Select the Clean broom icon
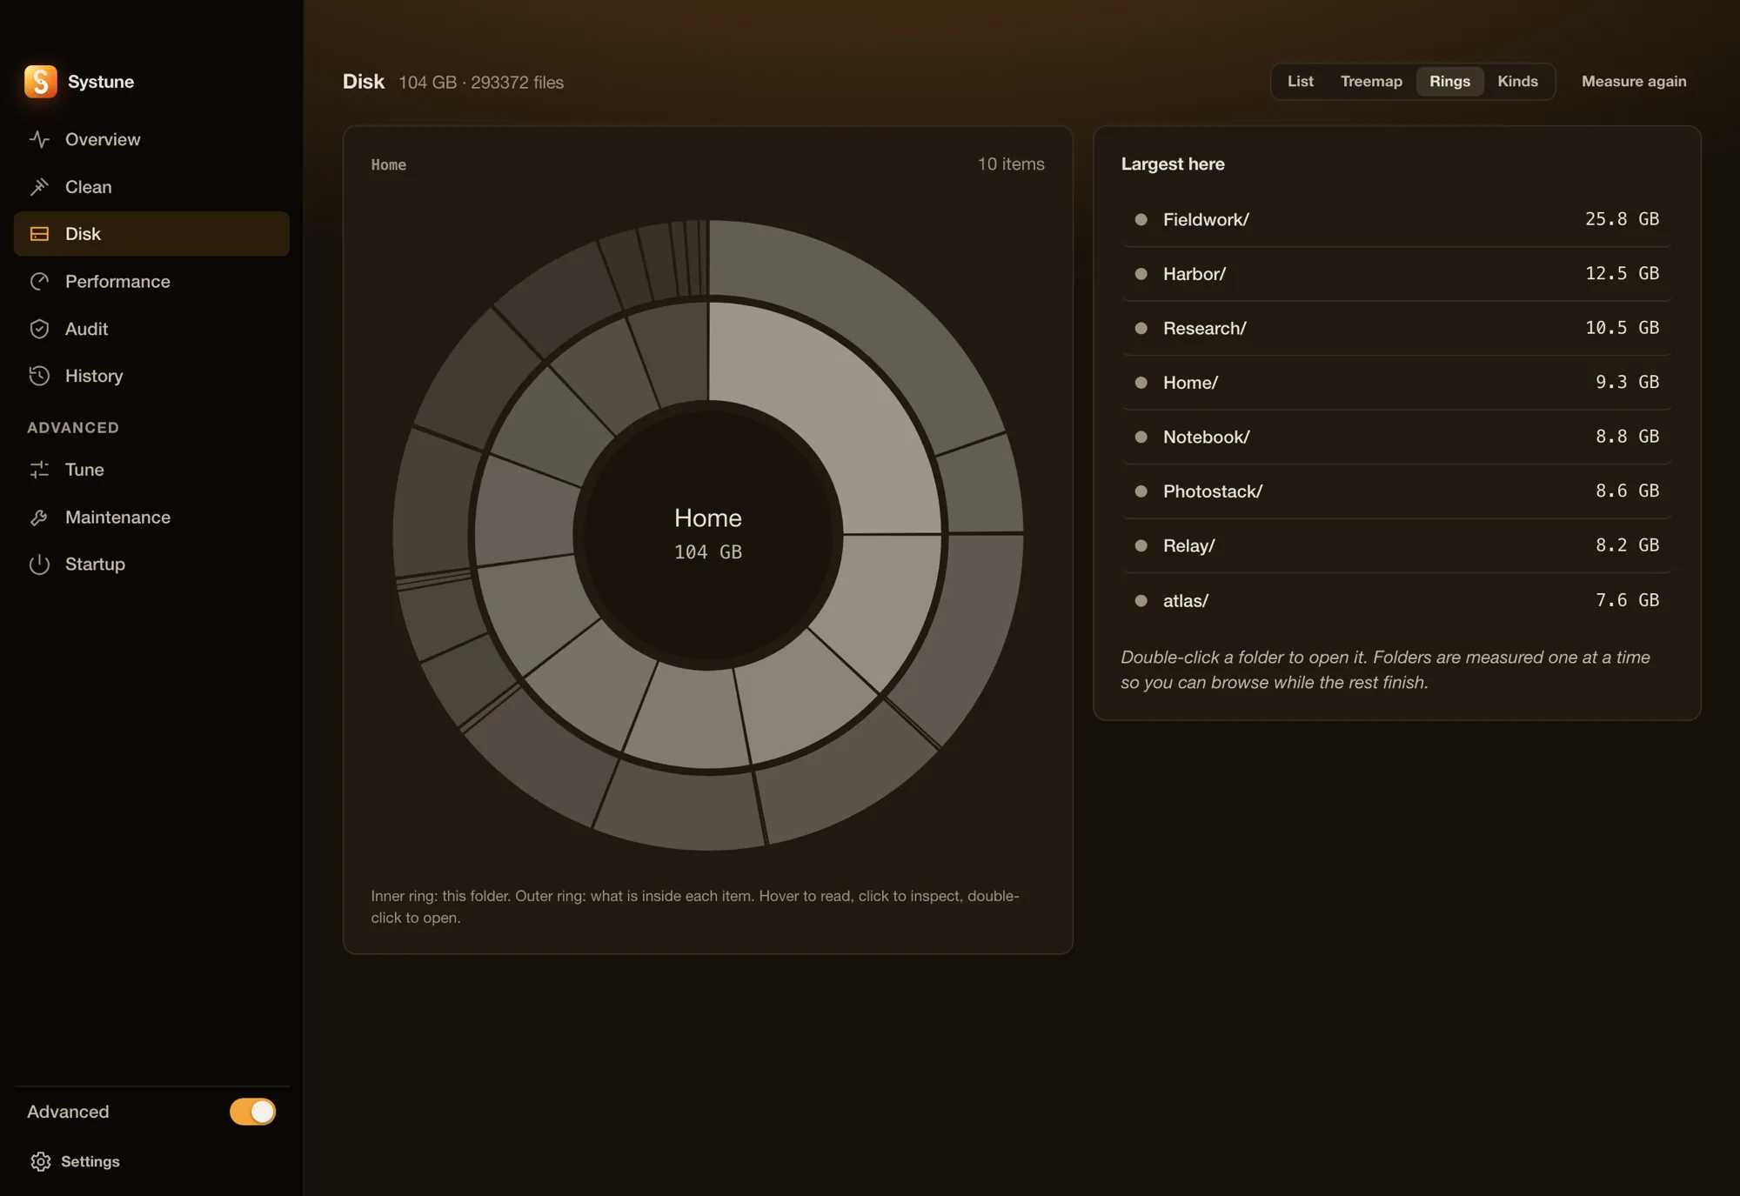Image resolution: width=1740 pixels, height=1196 pixels. (39, 187)
